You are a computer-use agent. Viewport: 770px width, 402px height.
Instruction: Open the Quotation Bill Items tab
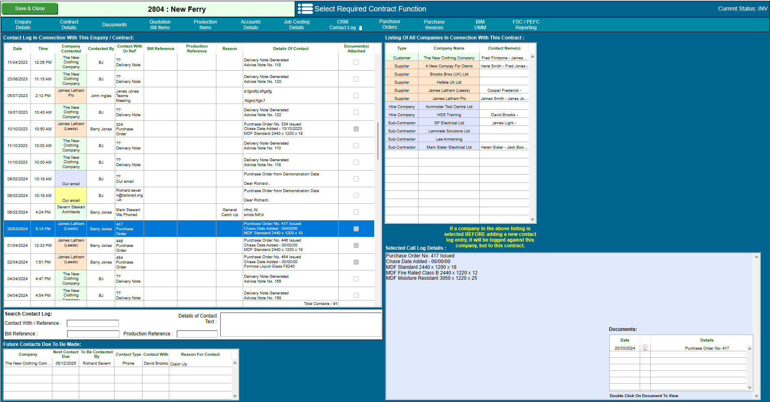160,25
